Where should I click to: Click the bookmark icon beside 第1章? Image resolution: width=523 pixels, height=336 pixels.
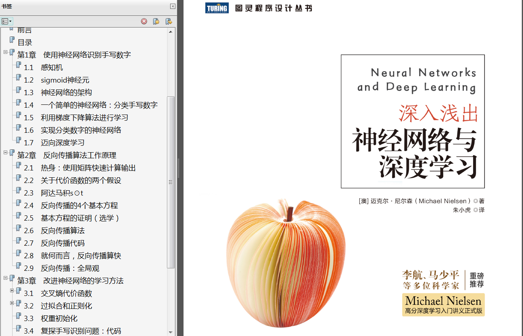[12, 53]
